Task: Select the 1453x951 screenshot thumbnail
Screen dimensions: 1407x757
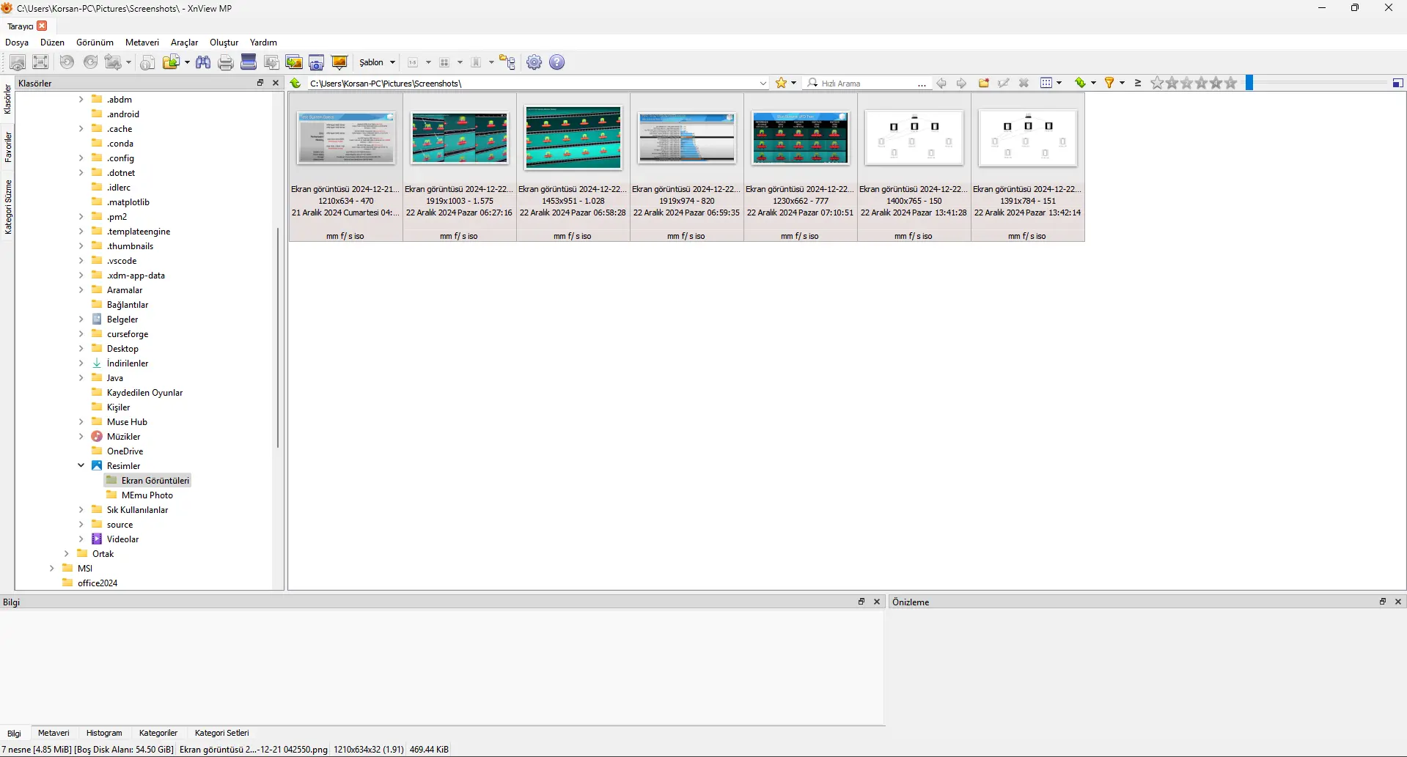Action: pyautogui.click(x=573, y=138)
